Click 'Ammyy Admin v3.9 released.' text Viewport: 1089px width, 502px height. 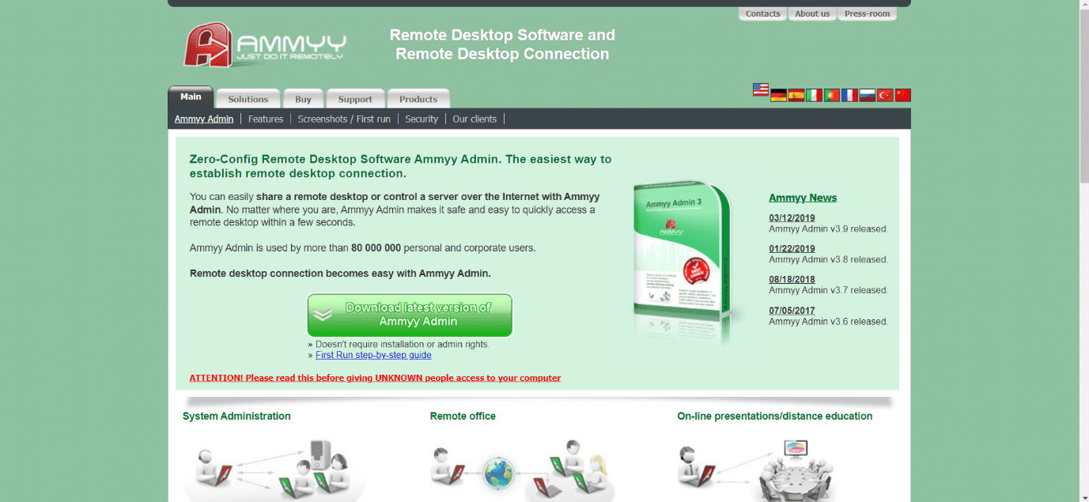pyautogui.click(x=828, y=229)
